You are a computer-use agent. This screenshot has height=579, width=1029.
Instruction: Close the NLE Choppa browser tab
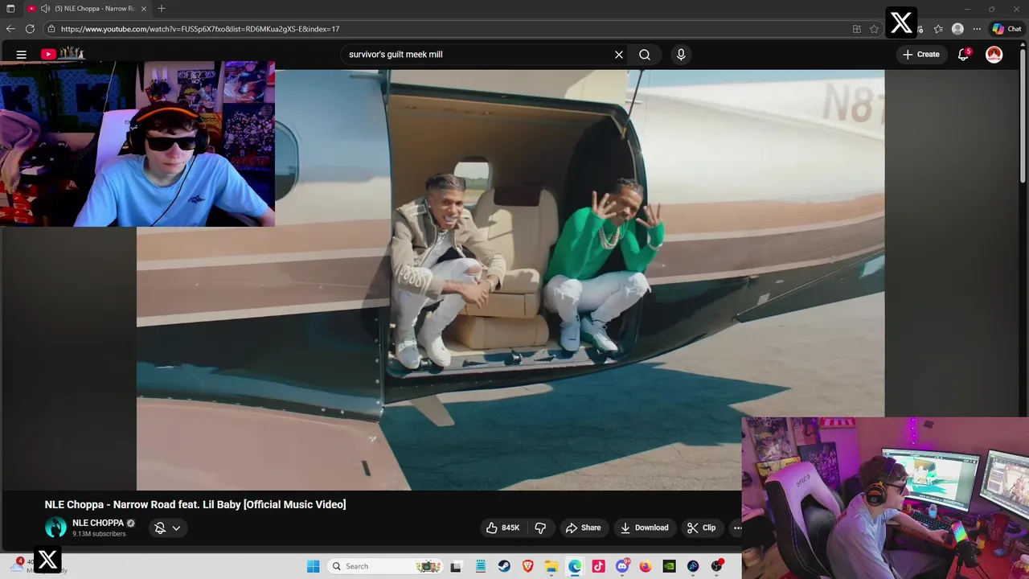coord(144,8)
